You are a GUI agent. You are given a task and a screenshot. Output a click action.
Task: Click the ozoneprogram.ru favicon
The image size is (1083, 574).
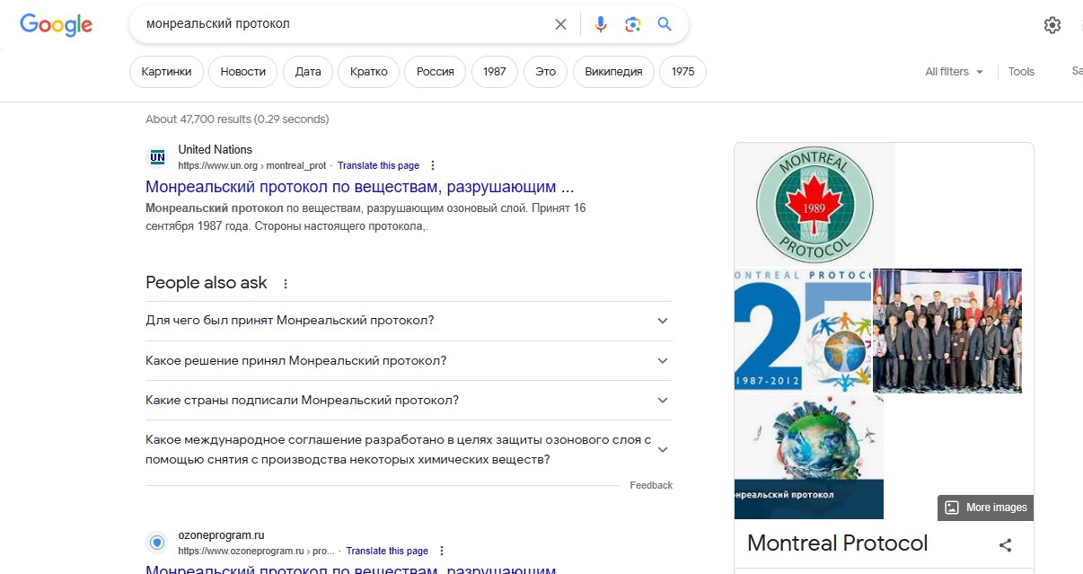tap(157, 543)
